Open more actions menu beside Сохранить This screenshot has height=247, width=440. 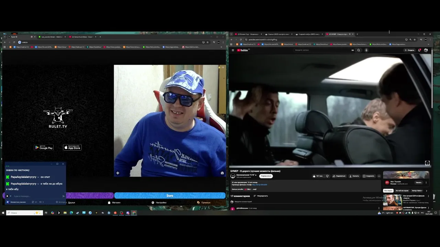point(379,176)
